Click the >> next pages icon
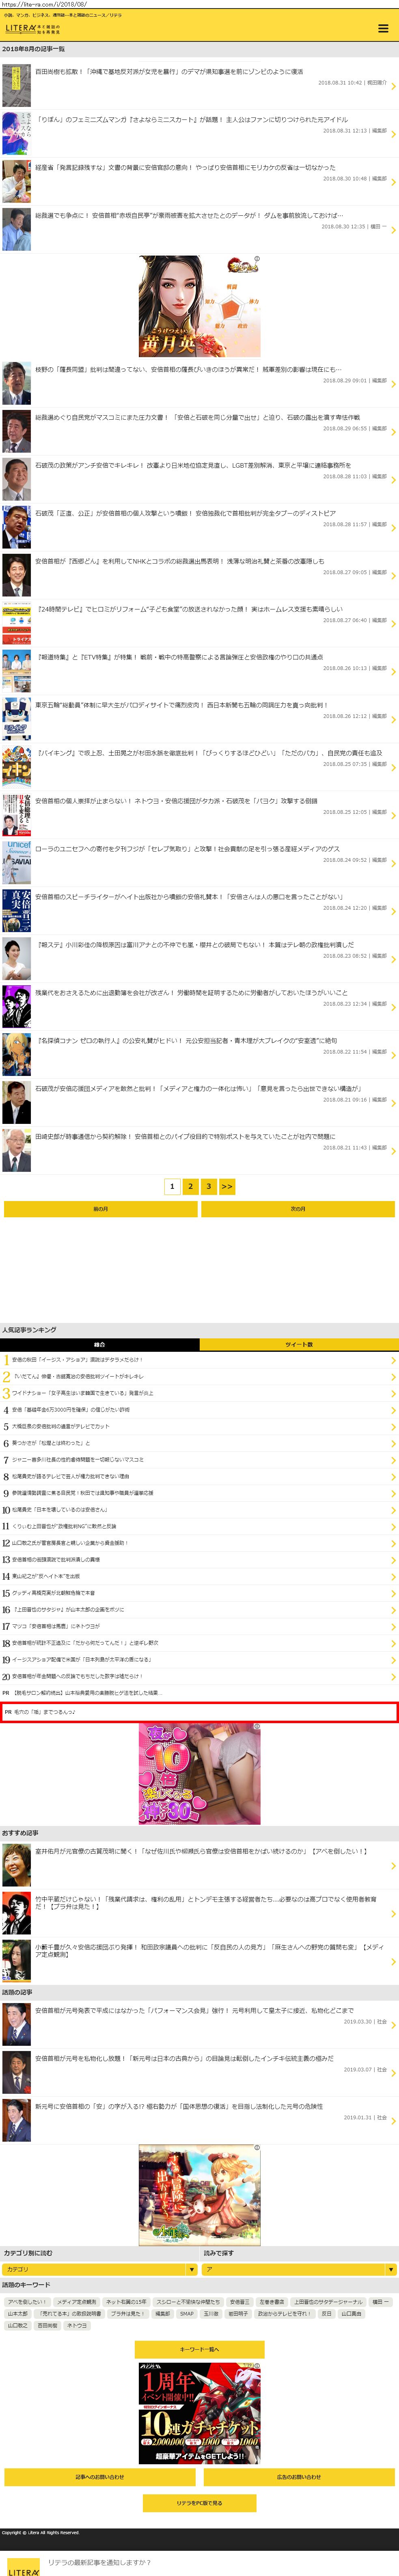 click(x=227, y=1186)
